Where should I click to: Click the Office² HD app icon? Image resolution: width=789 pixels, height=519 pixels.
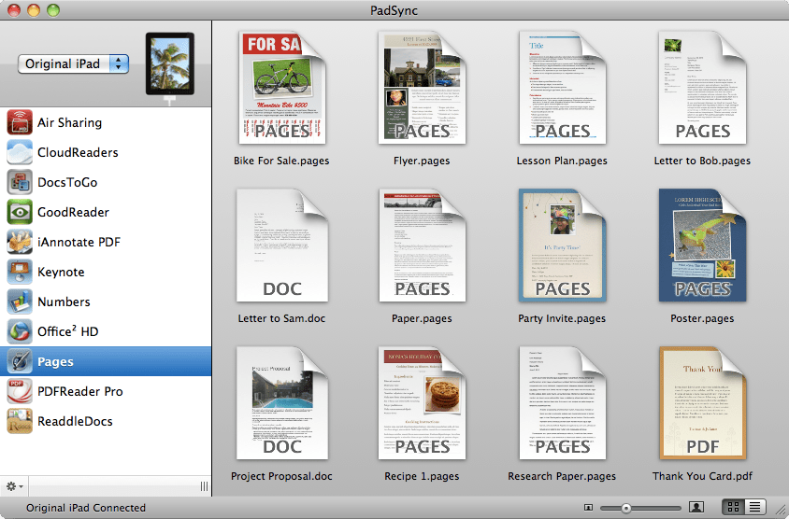pyautogui.click(x=20, y=331)
